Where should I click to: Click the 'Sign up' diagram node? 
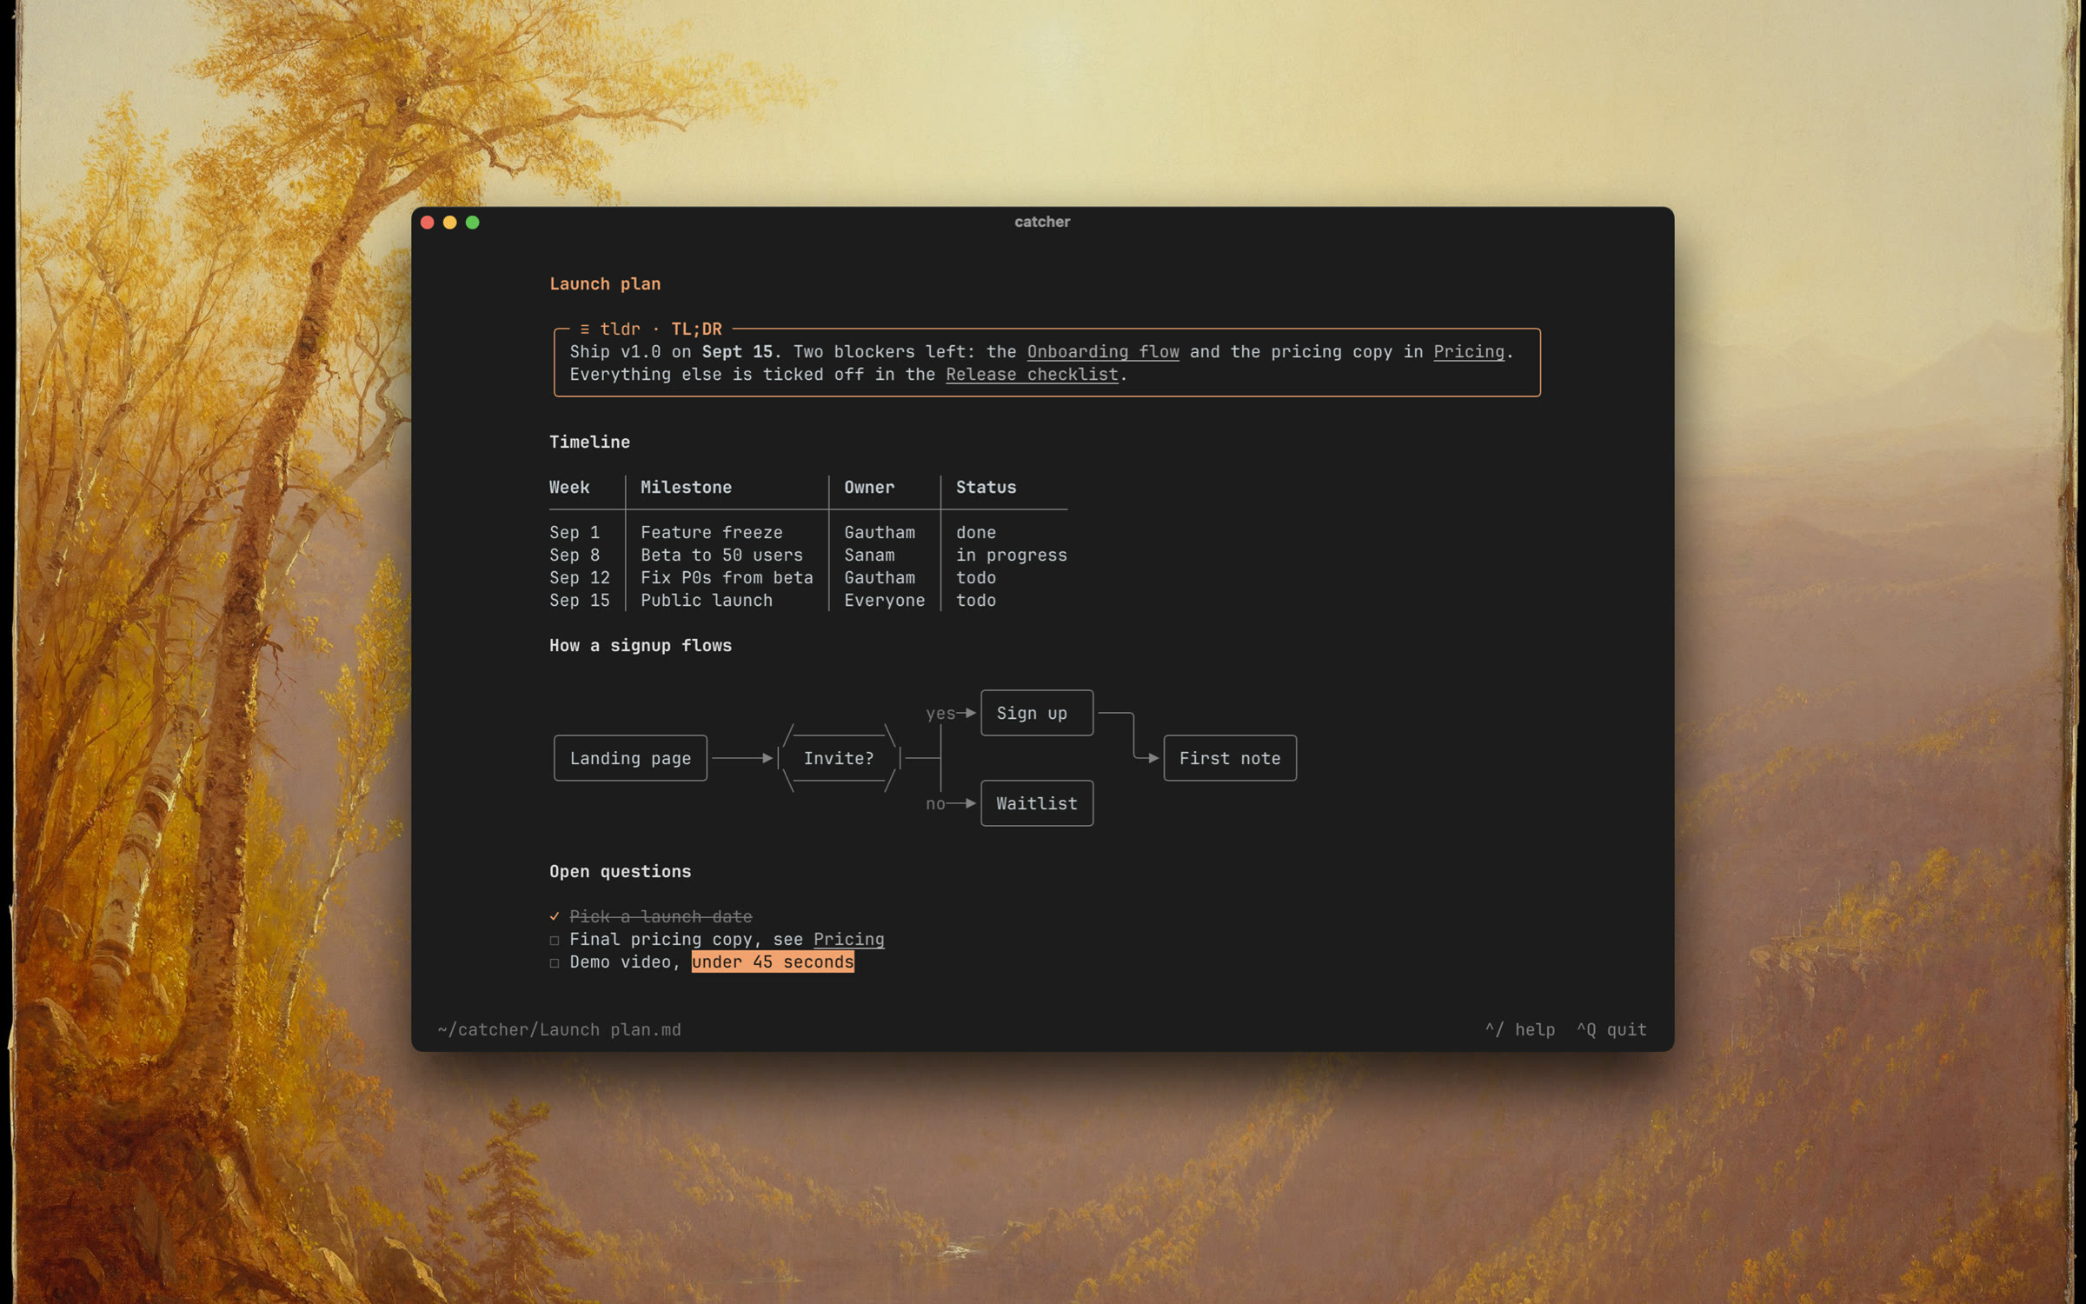click(1037, 714)
